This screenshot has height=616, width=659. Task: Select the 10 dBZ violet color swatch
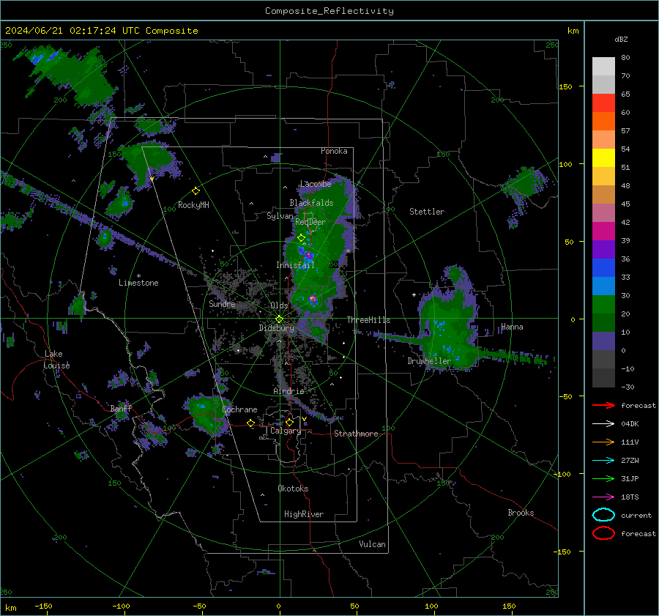[603, 341]
